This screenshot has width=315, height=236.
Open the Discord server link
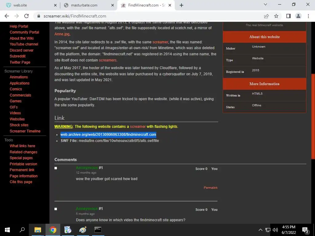22,50
